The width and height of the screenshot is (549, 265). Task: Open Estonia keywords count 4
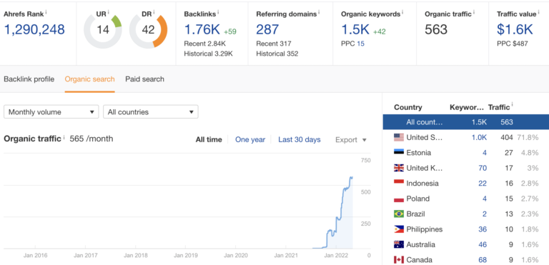coord(484,153)
